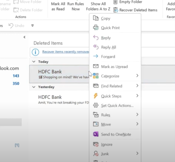Viewport: 175px width, 162px height.
Task: Expand the Categorize submenu arrow
Action: (137, 76)
